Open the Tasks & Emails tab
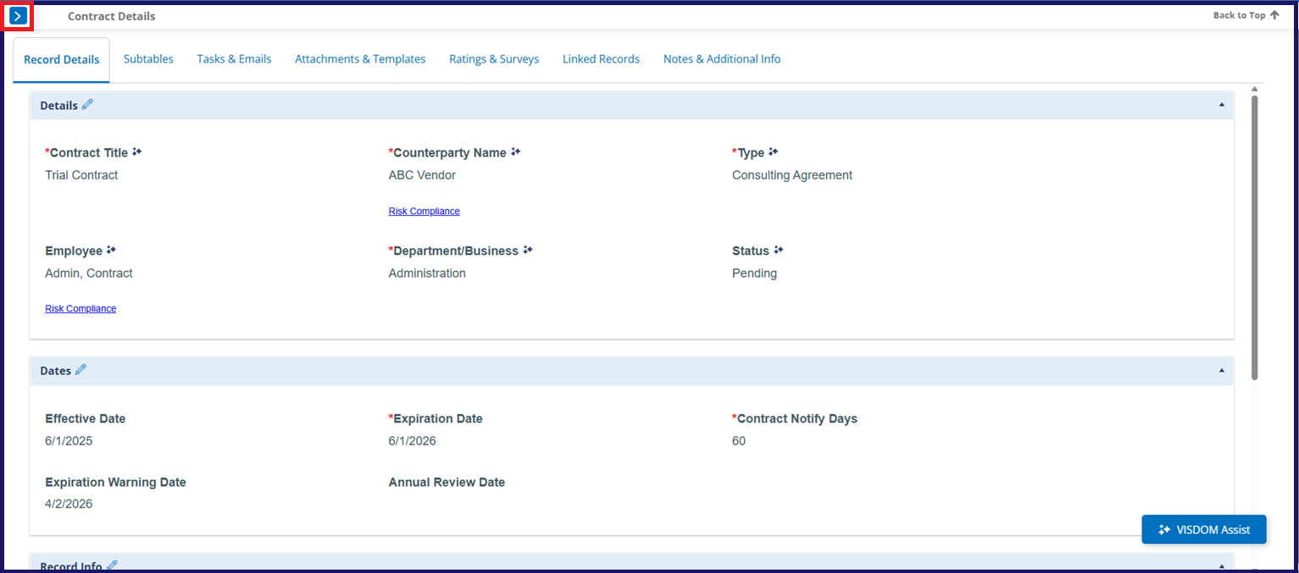Image resolution: width=1299 pixels, height=573 pixels. click(234, 59)
